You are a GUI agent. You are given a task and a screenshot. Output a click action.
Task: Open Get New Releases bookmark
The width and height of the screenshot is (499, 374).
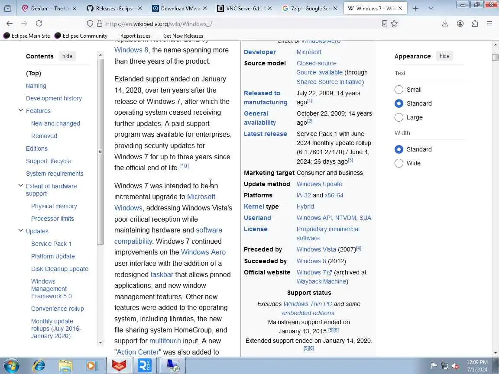pos(183,35)
